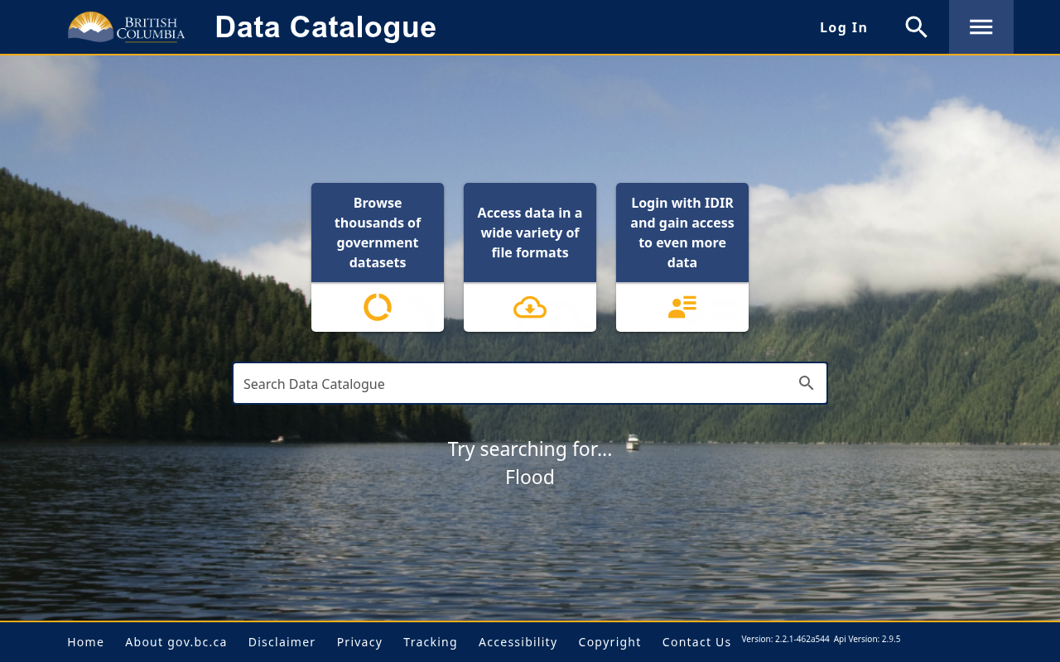Open the header search magnifier icon
1060x662 pixels.
click(x=916, y=27)
